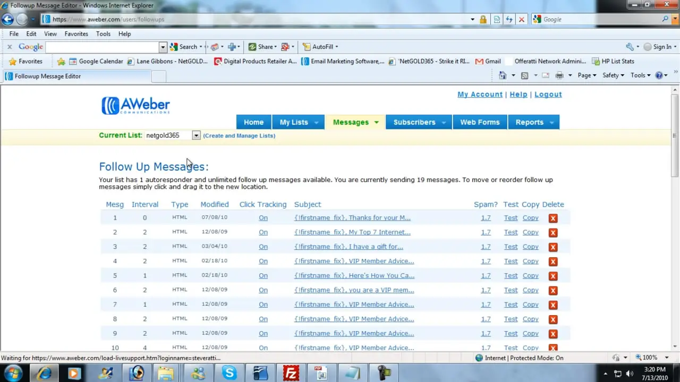Go to the AWeber Home tab
Image resolution: width=680 pixels, height=382 pixels.
point(253,122)
